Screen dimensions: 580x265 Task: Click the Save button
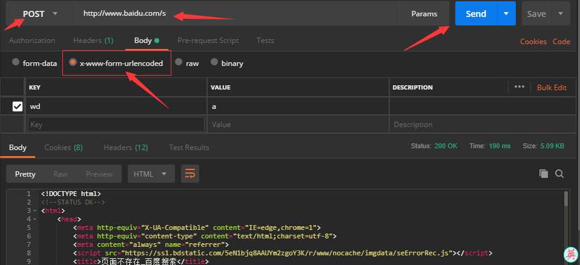[x=537, y=14]
